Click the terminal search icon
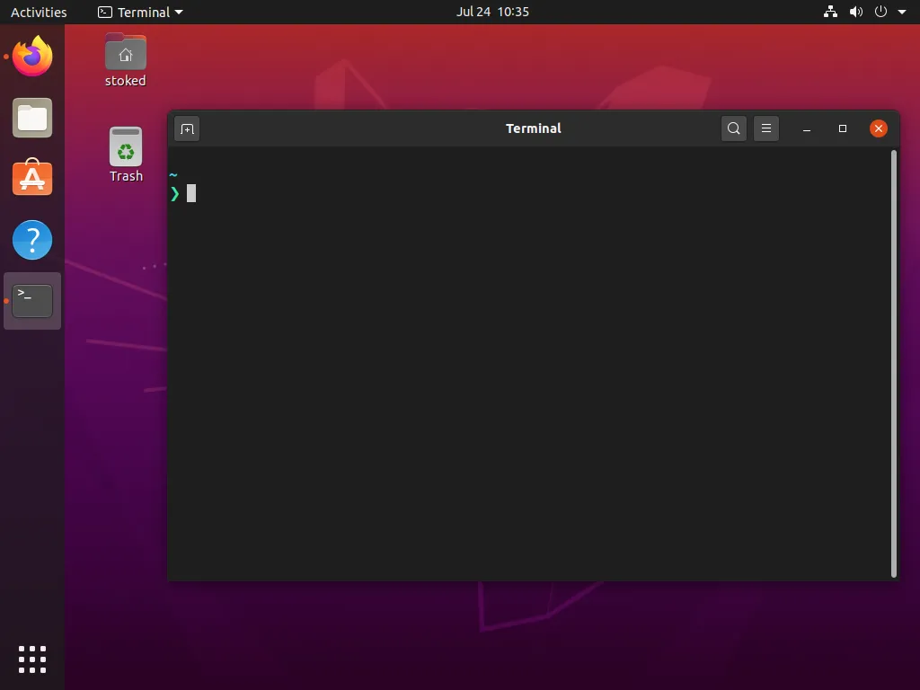 734,128
